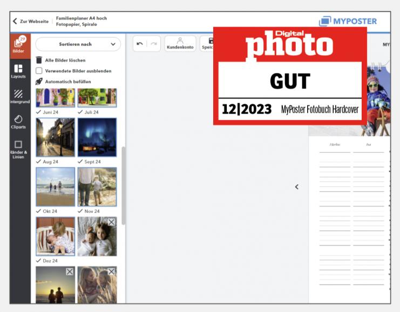Click the Automatisch befüllen text
The height and width of the screenshot is (312, 400).
[x=68, y=82]
